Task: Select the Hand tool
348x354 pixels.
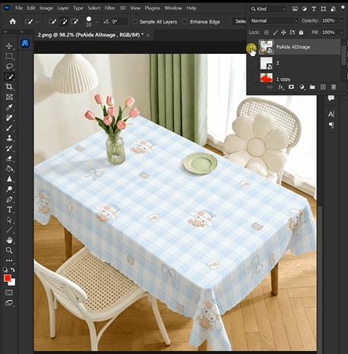Action: tap(9, 240)
